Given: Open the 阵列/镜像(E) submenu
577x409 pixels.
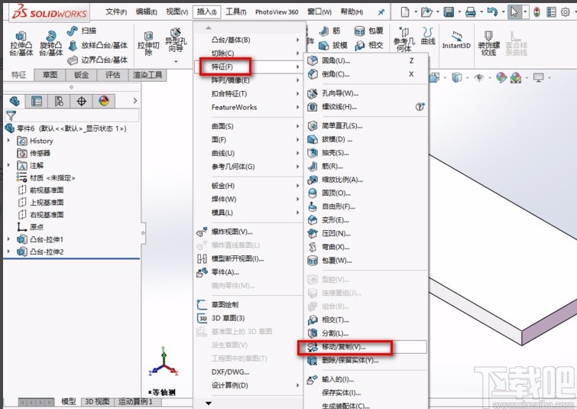Looking at the screenshot, I should tap(248, 80).
